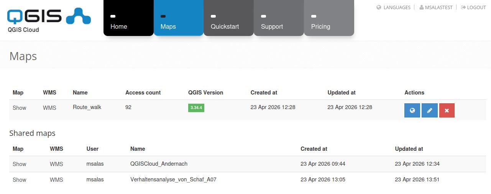Open WMS for QGISCloud_Andernach
The width and height of the screenshot is (491, 194).
pos(56,164)
